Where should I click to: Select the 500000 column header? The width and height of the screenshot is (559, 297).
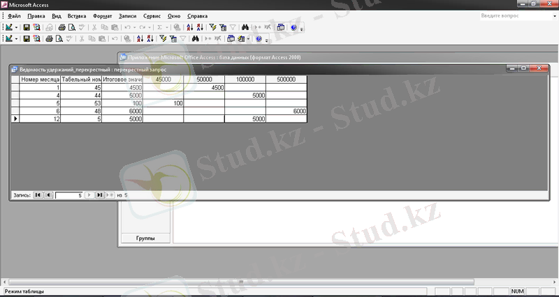click(x=286, y=79)
